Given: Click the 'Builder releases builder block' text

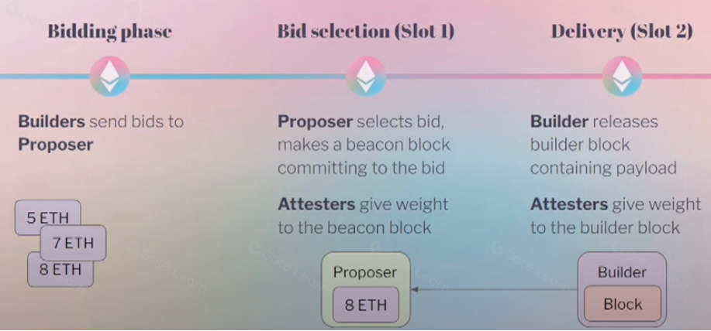Looking at the screenshot, I should (x=594, y=133).
